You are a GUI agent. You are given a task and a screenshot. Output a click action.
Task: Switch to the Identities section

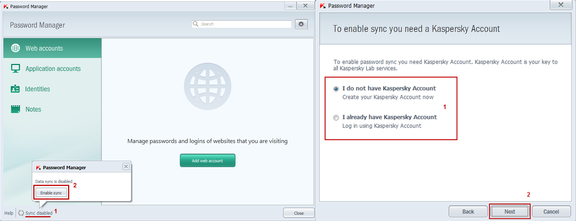52,89
